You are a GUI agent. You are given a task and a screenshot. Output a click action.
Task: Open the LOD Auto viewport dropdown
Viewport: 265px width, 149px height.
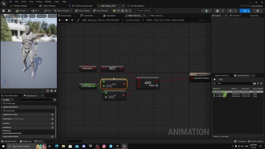52,16
